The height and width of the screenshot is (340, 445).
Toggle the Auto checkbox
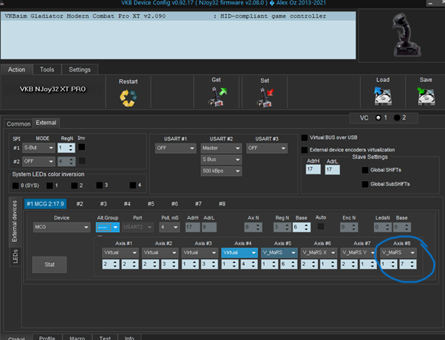point(321,226)
